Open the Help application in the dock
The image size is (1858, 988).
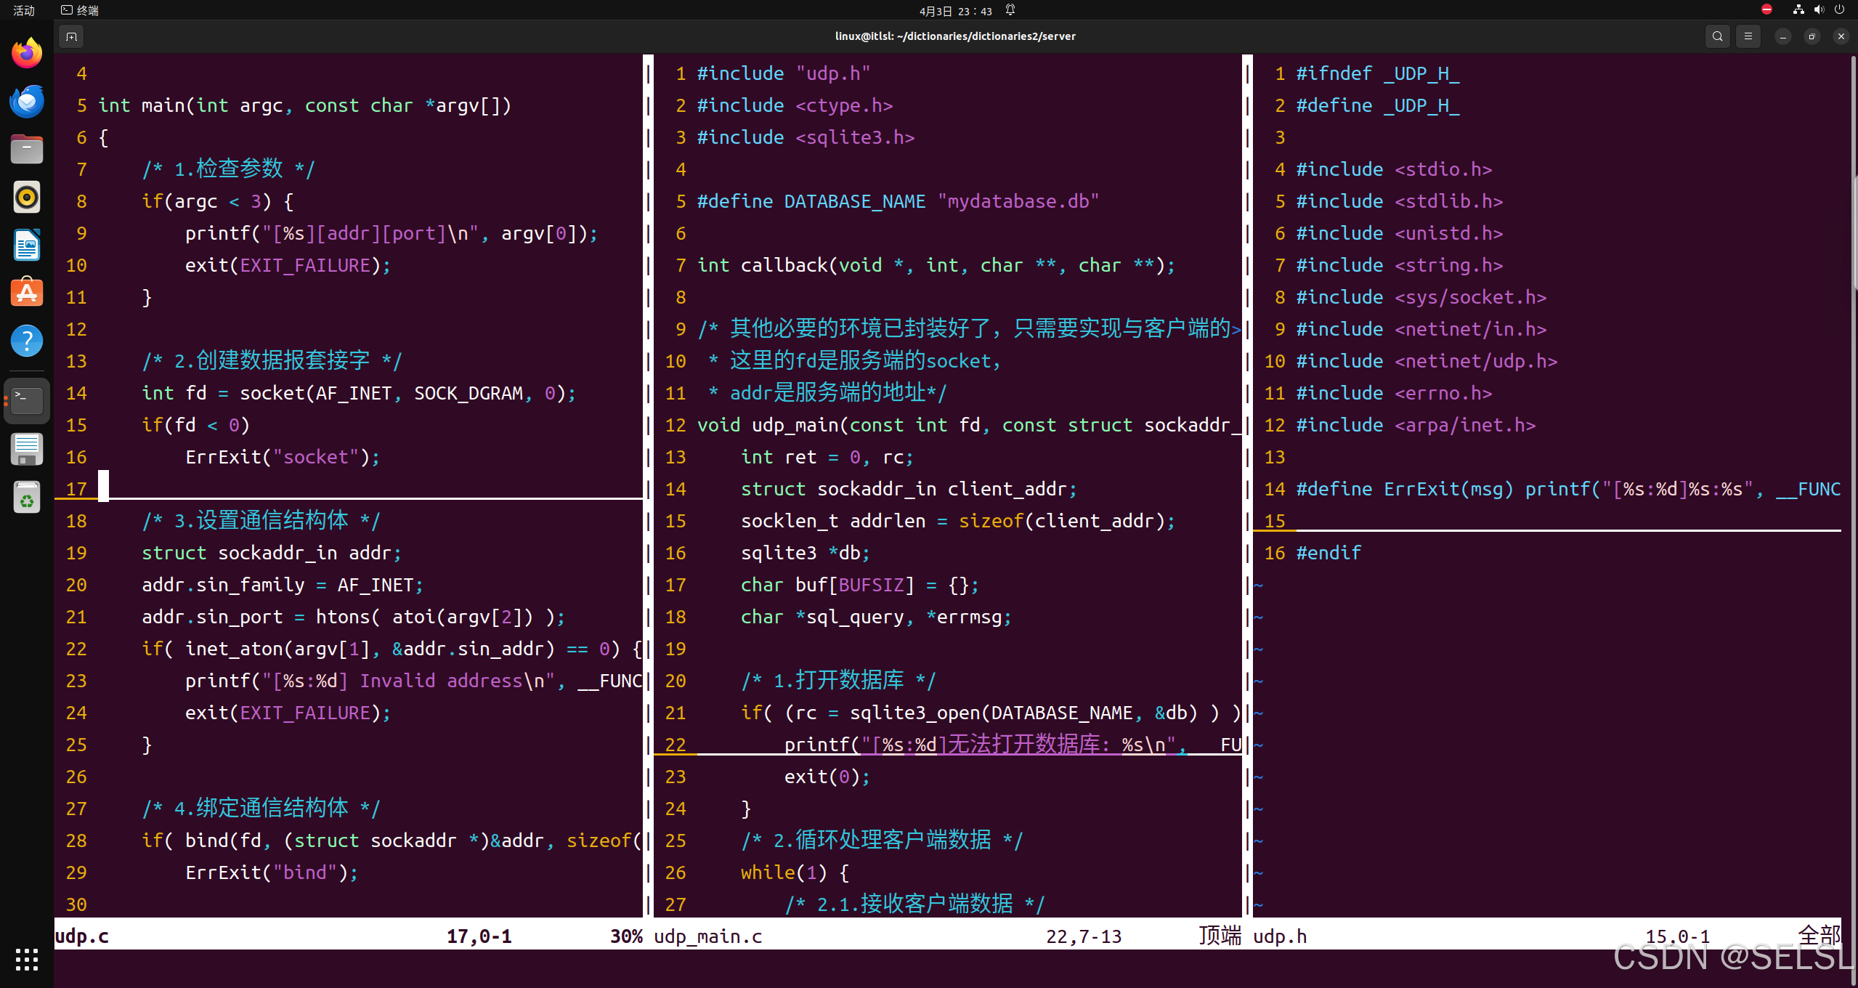point(26,340)
